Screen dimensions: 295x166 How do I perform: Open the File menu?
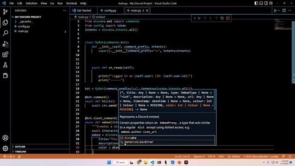pyautogui.click(x=12, y=3)
